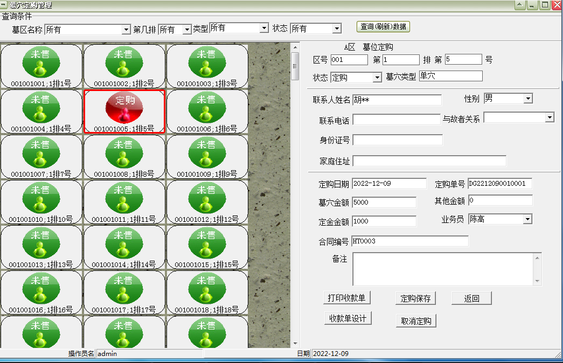Open plot 状态 定购 dropdown in form
Image resolution: width=563 pixels, height=363 pixels.
tap(377, 78)
